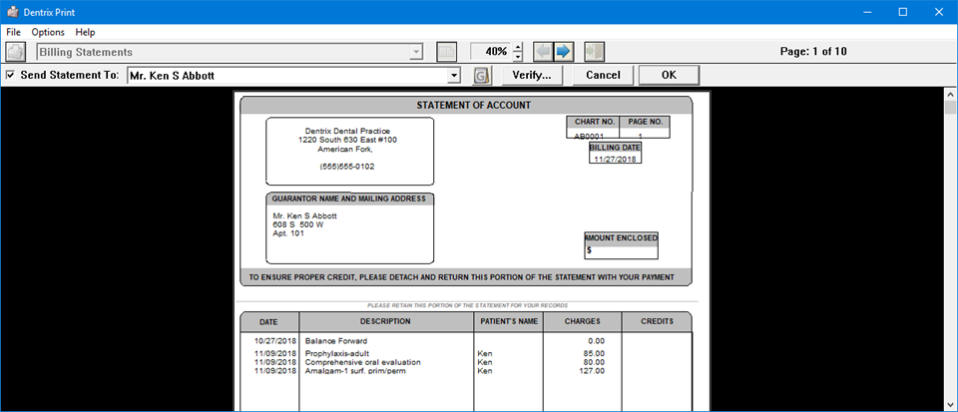The width and height of the screenshot is (958, 412).
Task: Confirm with the OK button
Action: click(669, 76)
